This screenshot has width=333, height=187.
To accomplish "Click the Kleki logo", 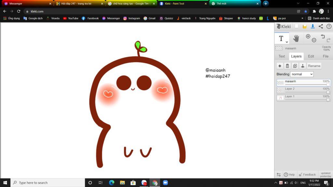I will point(284,26).
